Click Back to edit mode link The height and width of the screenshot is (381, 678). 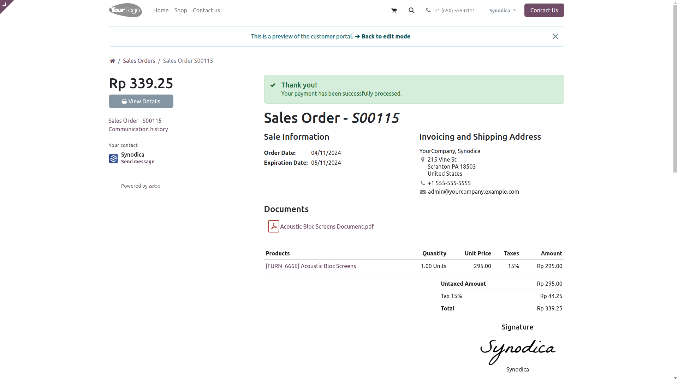pos(382,36)
